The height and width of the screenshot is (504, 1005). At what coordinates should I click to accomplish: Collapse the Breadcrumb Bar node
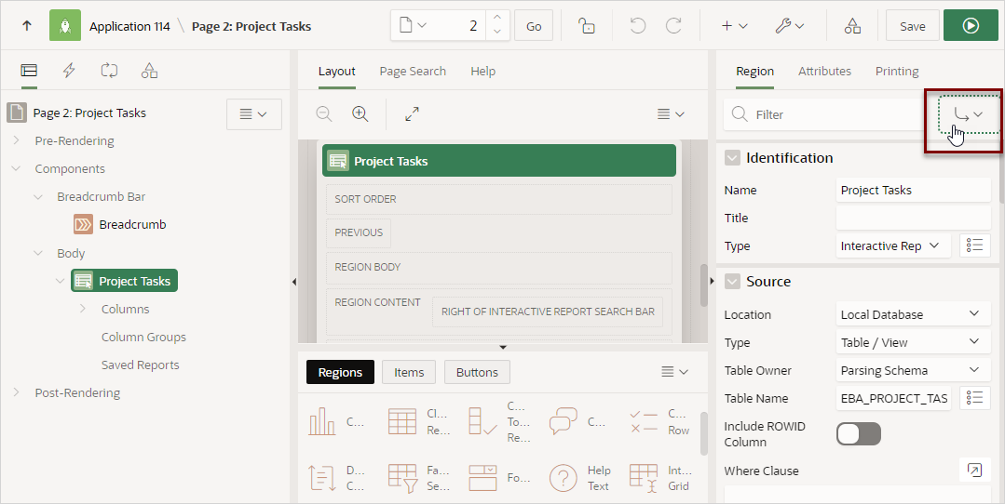(x=38, y=196)
